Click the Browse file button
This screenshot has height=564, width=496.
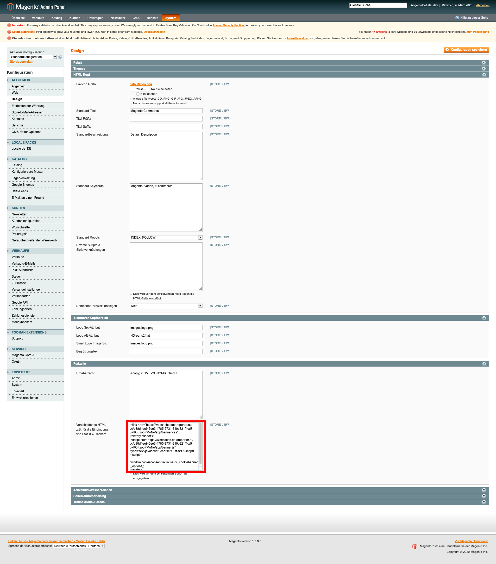coord(140,89)
